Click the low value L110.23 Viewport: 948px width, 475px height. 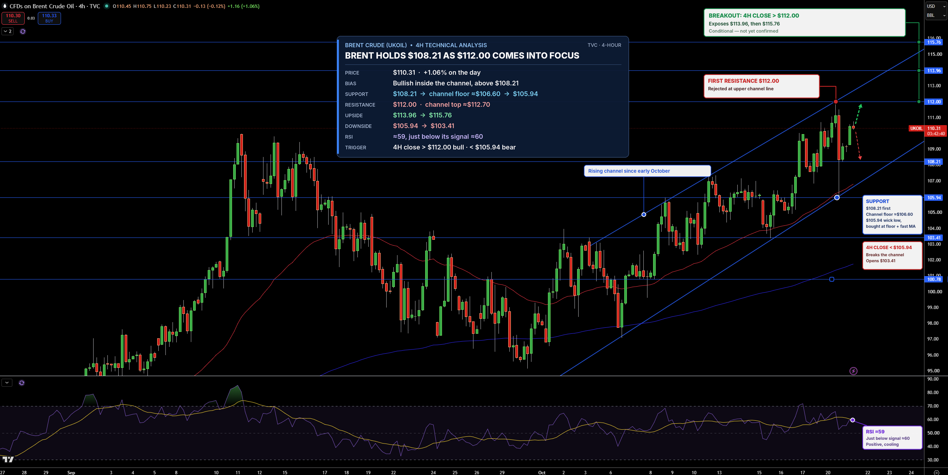pyautogui.click(x=162, y=6)
